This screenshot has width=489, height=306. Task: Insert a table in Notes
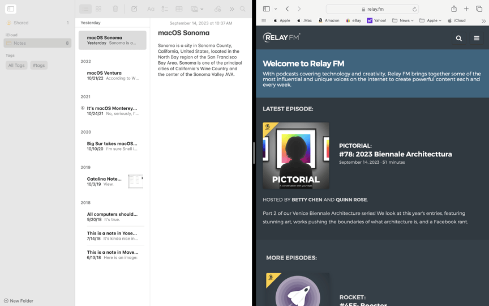click(179, 9)
